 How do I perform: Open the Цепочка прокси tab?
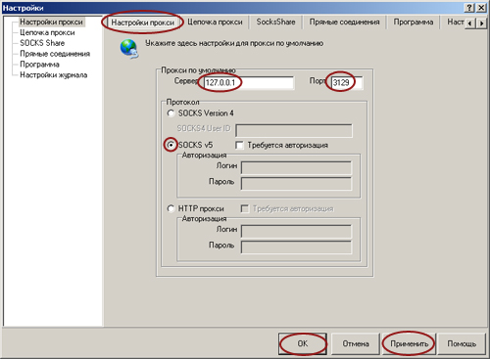click(215, 22)
